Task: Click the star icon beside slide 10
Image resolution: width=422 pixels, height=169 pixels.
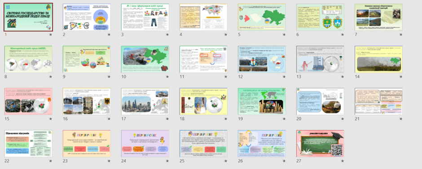Action: (167, 77)
